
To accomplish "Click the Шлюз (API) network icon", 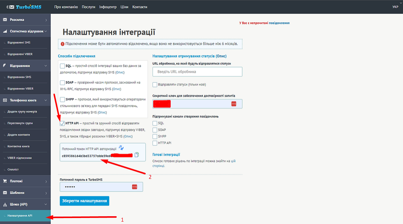I will pyautogui.click(x=5, y=204).
